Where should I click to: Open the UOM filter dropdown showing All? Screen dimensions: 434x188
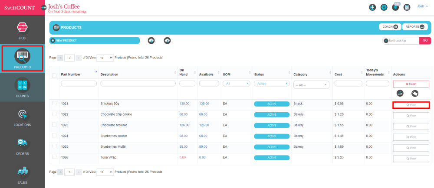pyautogui.click(x=237, y=83)
